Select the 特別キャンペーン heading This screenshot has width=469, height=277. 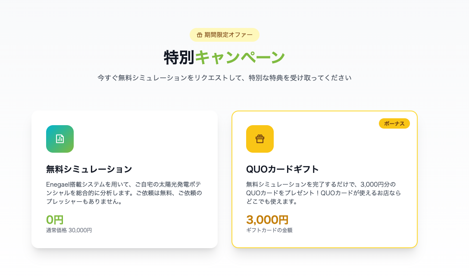(x=224, y=56)
